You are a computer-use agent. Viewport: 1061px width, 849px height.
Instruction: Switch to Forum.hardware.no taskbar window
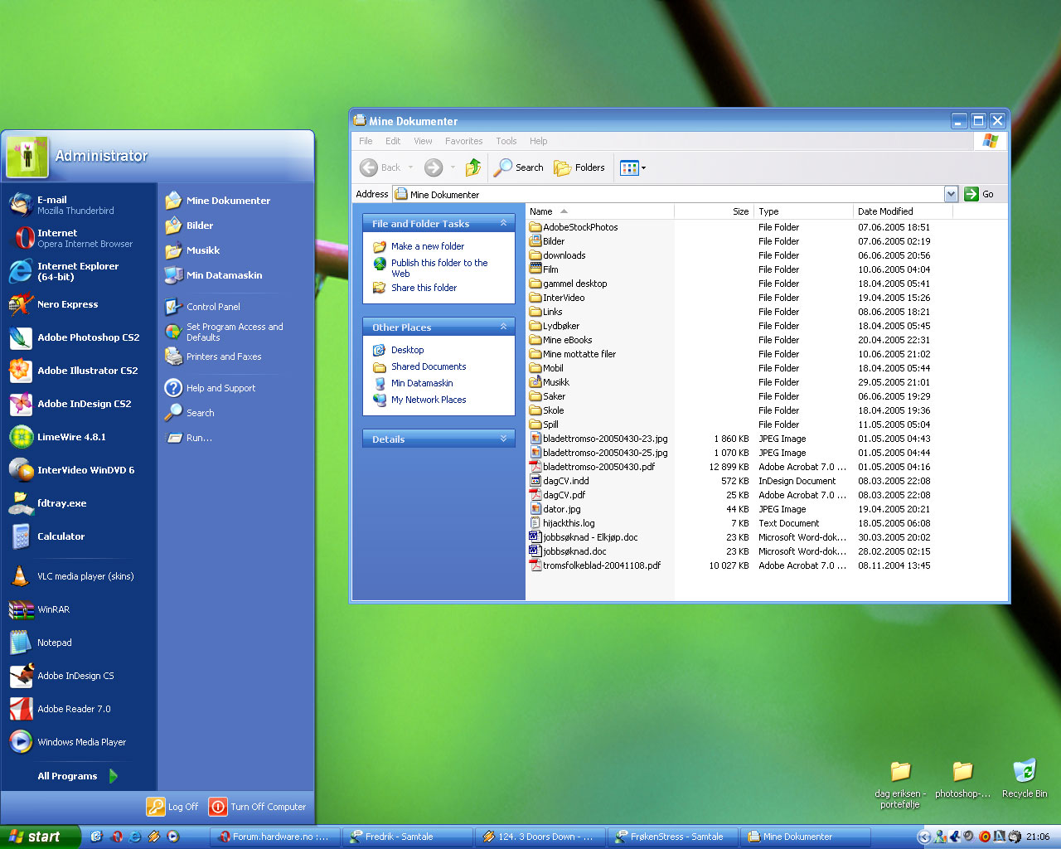(x=274, y=837)
